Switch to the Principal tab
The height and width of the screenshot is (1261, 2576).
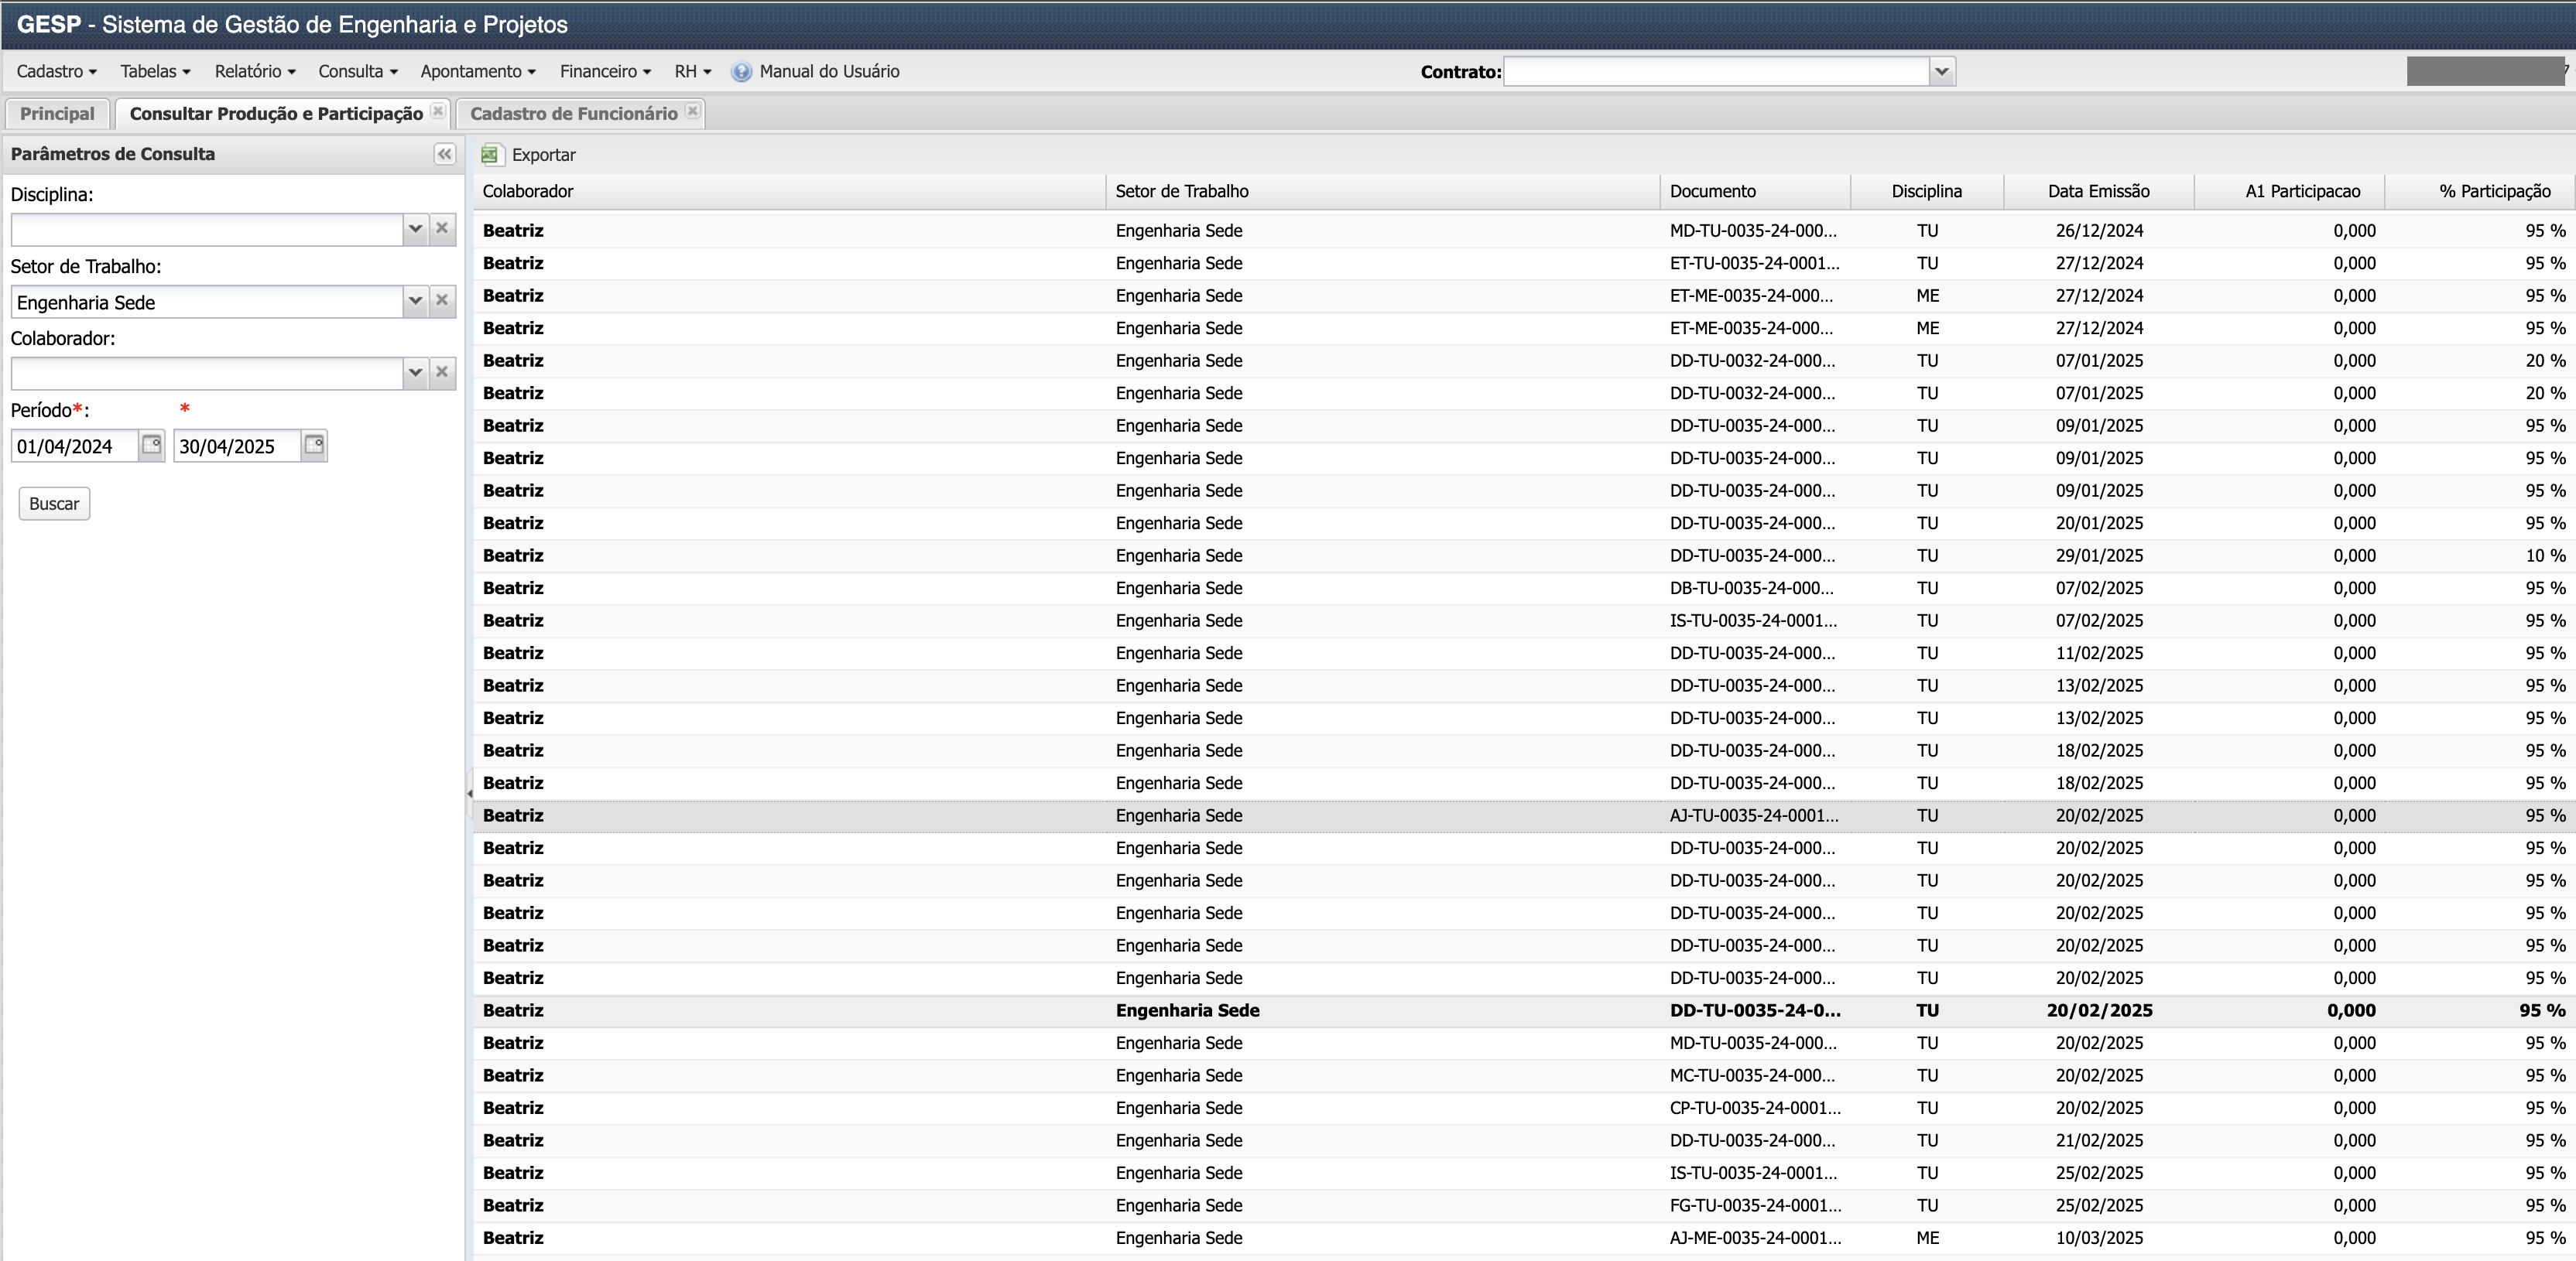(57, 114)
